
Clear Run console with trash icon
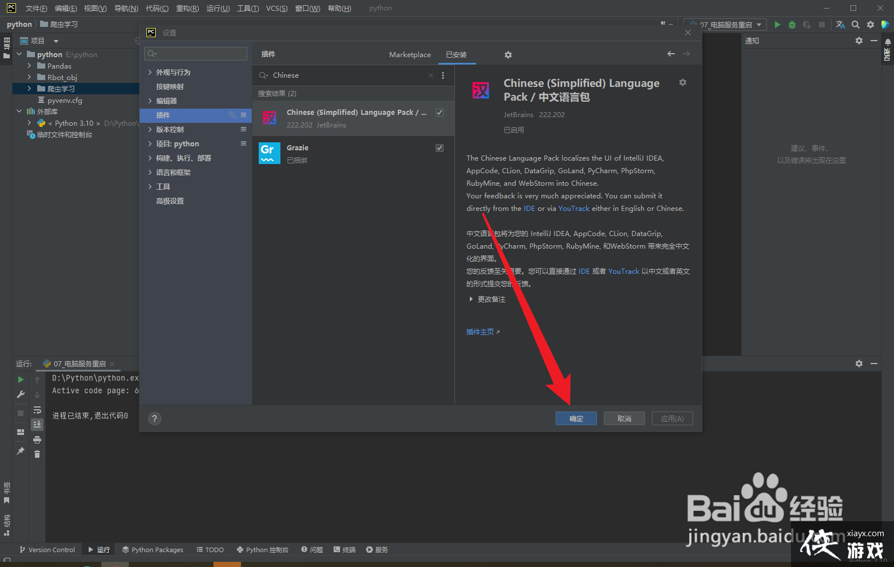tap(37, 454)
